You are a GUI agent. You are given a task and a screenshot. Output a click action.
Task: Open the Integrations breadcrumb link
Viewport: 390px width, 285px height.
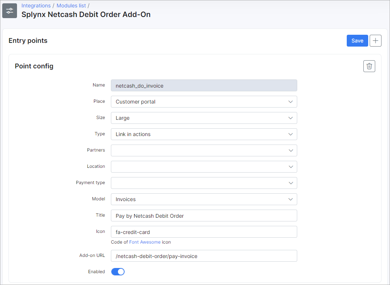[x=36, y=6]
